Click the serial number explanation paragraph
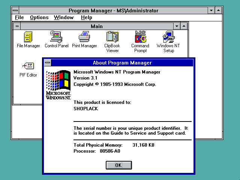Viewport: 240px width, 180px height. 130,130
